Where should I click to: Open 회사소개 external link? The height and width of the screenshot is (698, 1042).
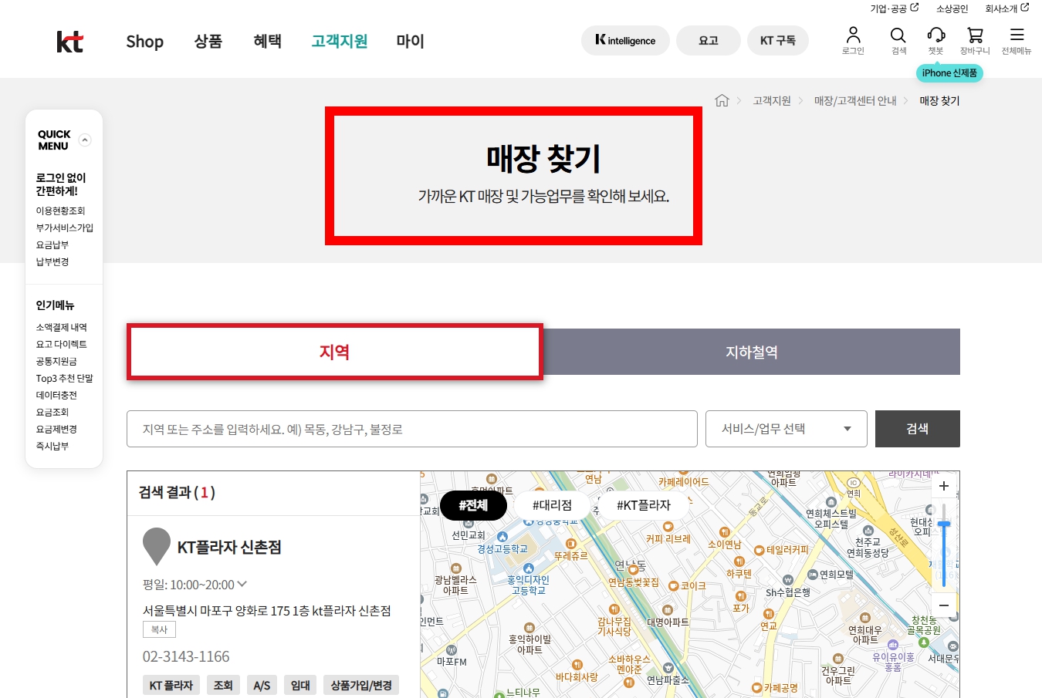coord(1006,8)
